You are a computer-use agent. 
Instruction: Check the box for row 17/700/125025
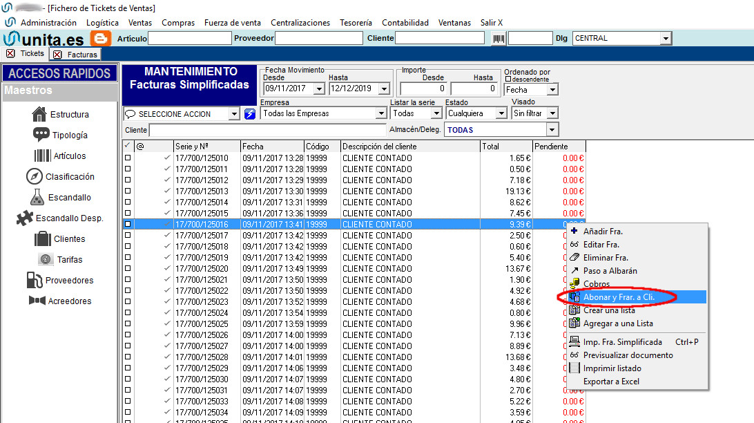pos(128,324)
